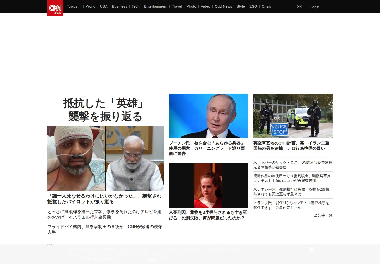Click 全記事一覧 to view all articles
This screenshot has width=380, height=264.
(x=323, y=215)
